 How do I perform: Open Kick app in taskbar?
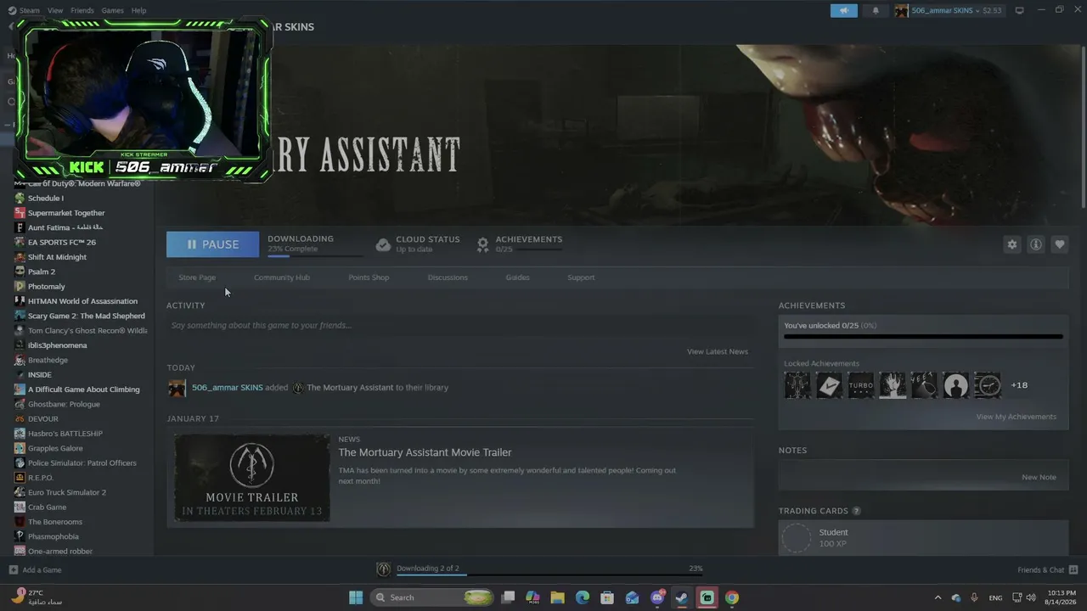click(x=707, y=597)
